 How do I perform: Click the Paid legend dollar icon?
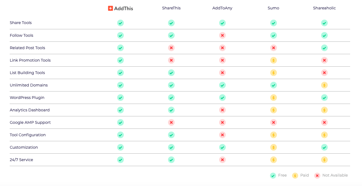[x=295, y=175]
